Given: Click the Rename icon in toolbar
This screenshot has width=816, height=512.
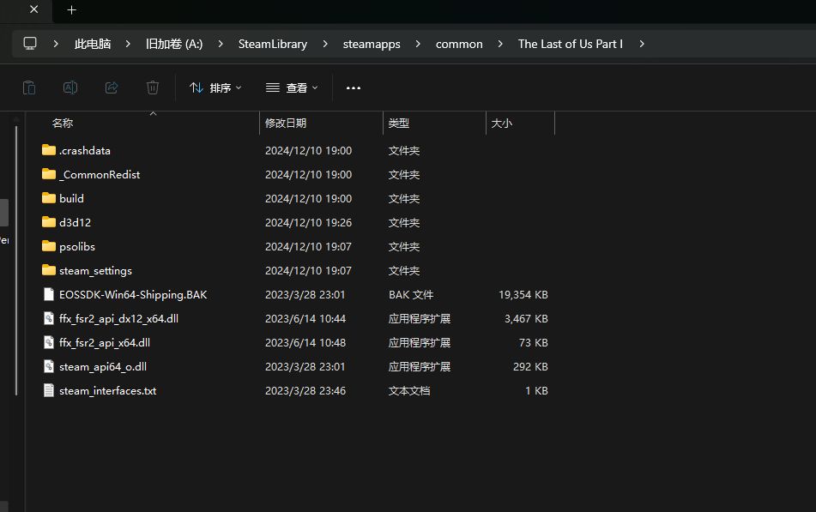Looking at the screenshot, I should pyautogui.click(x=70, y=87).
